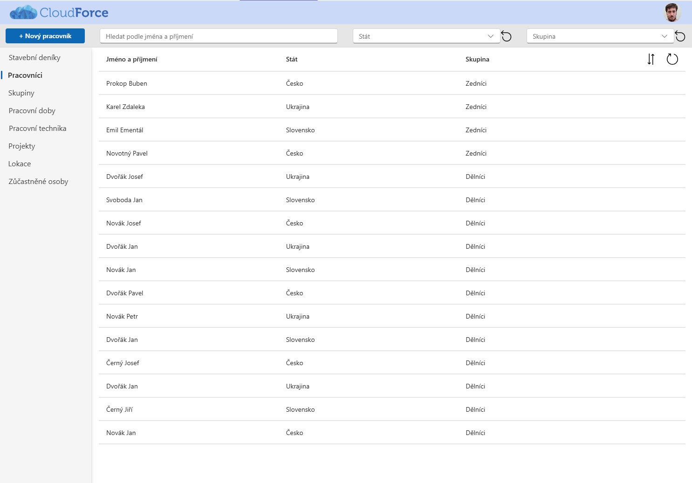Click the Jméno a příjmení column header
Screen dimensions: 692x483
132,59
